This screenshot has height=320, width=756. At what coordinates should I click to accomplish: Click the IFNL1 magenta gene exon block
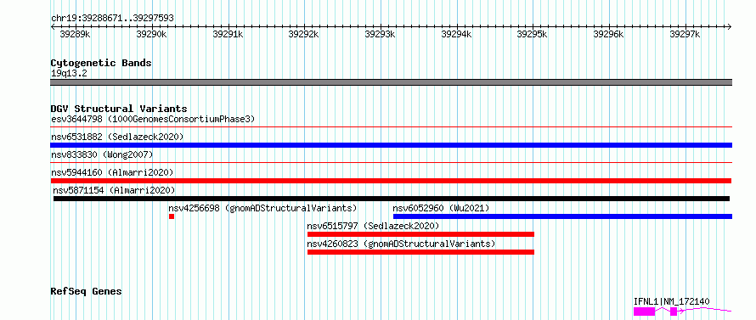pyautogui.click(x=644, y=312)
